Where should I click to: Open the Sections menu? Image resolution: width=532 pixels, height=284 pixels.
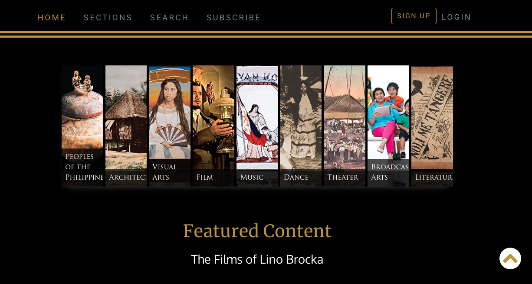(x=108, y=18)
